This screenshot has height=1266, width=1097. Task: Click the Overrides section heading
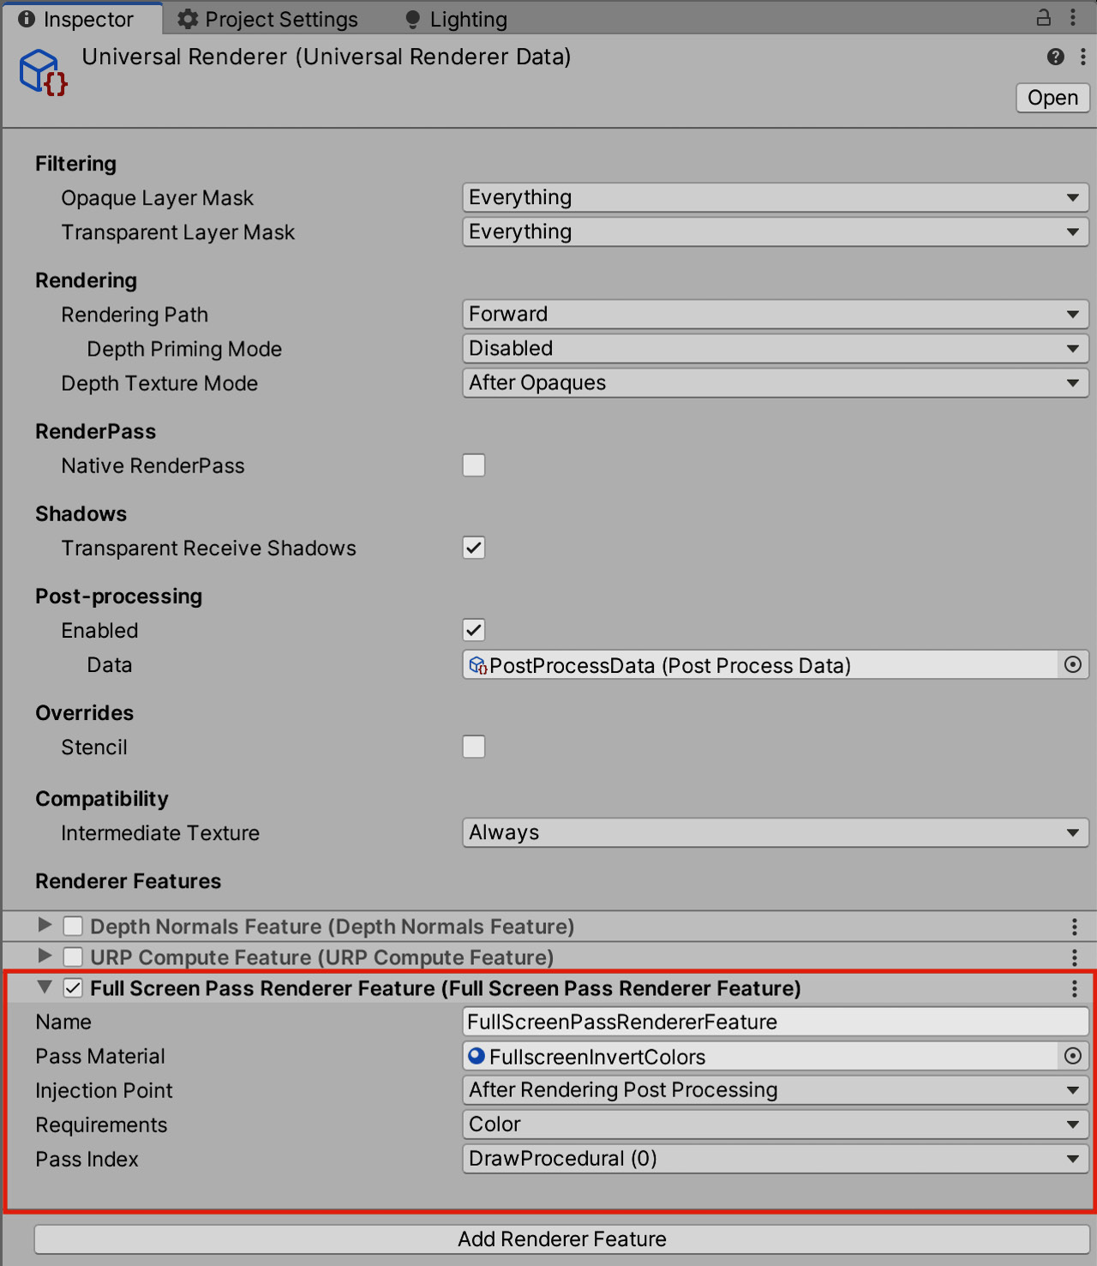pyautogui.click(x=84, y=712)
